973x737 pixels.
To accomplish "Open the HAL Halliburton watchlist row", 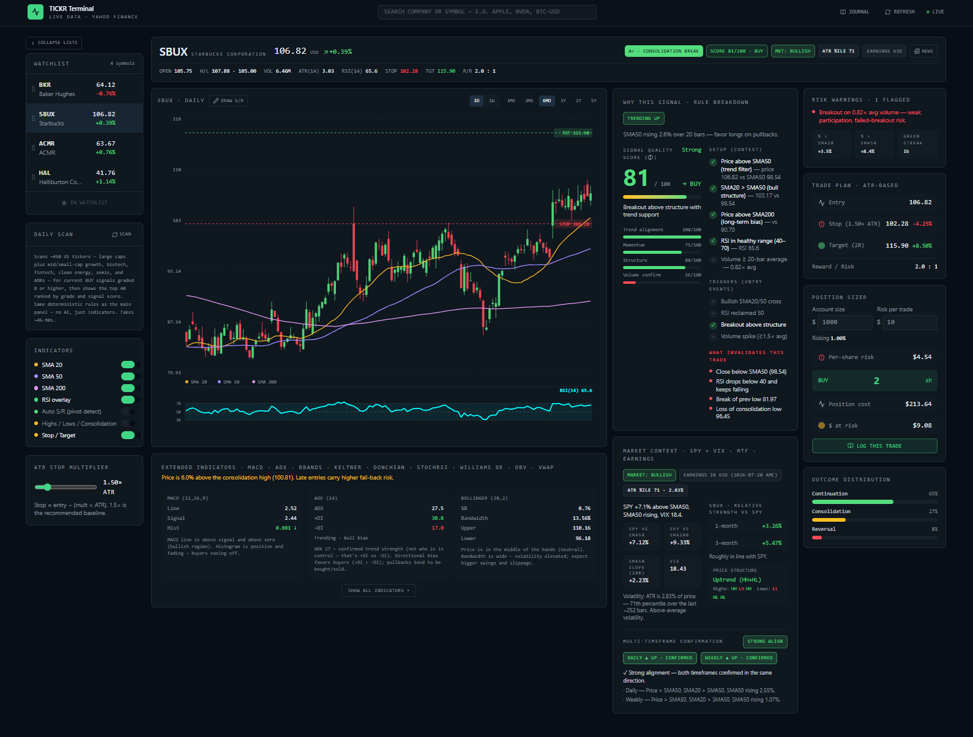I will [84, 177].
